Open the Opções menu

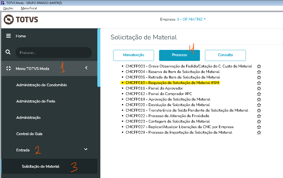click(x=8, y=8)
